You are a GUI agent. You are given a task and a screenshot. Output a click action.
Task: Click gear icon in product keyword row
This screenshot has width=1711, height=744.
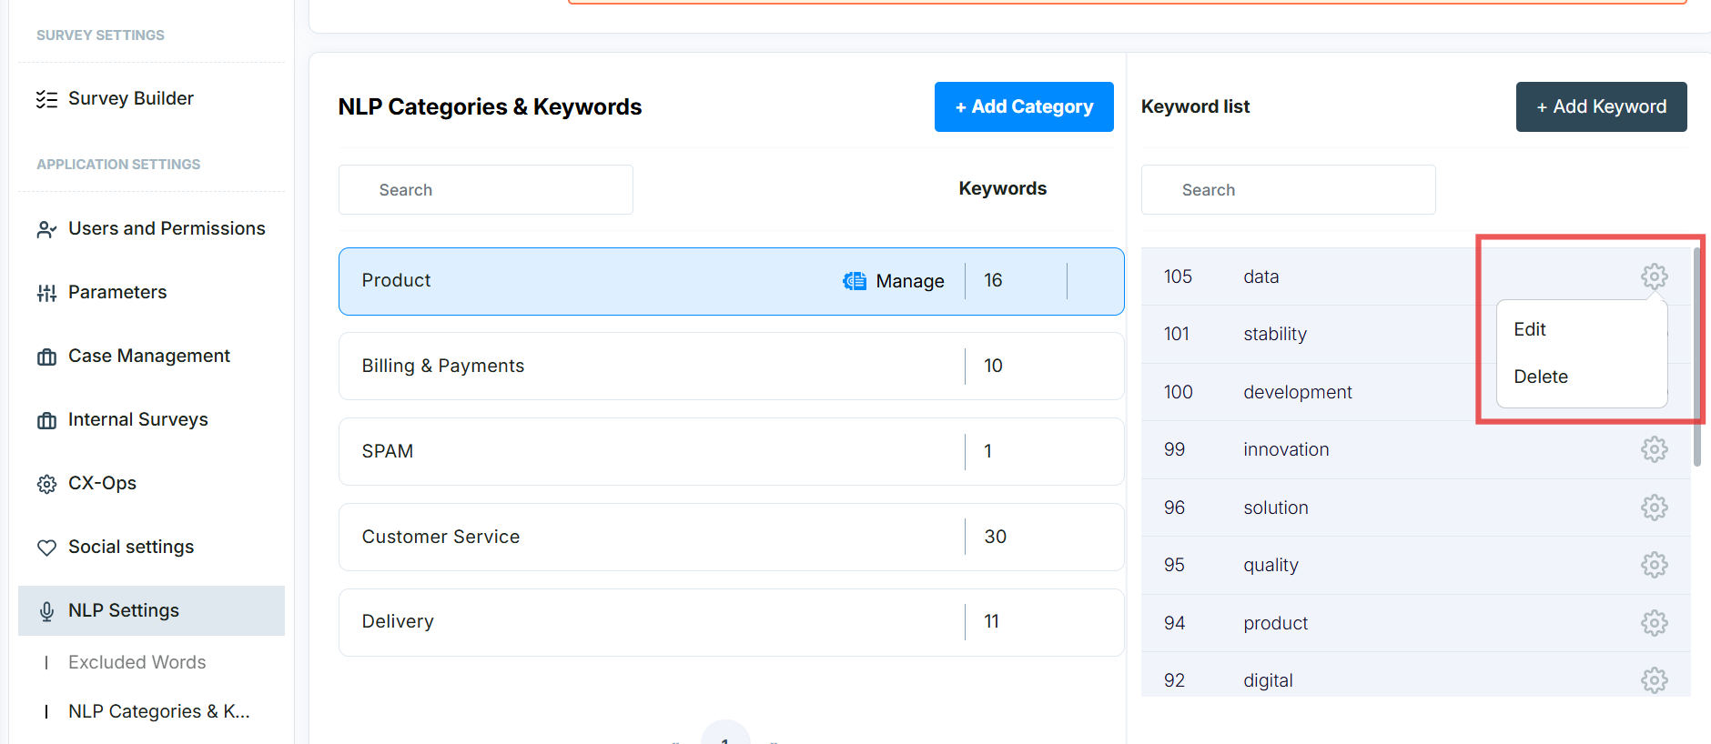coord(1654,623)
